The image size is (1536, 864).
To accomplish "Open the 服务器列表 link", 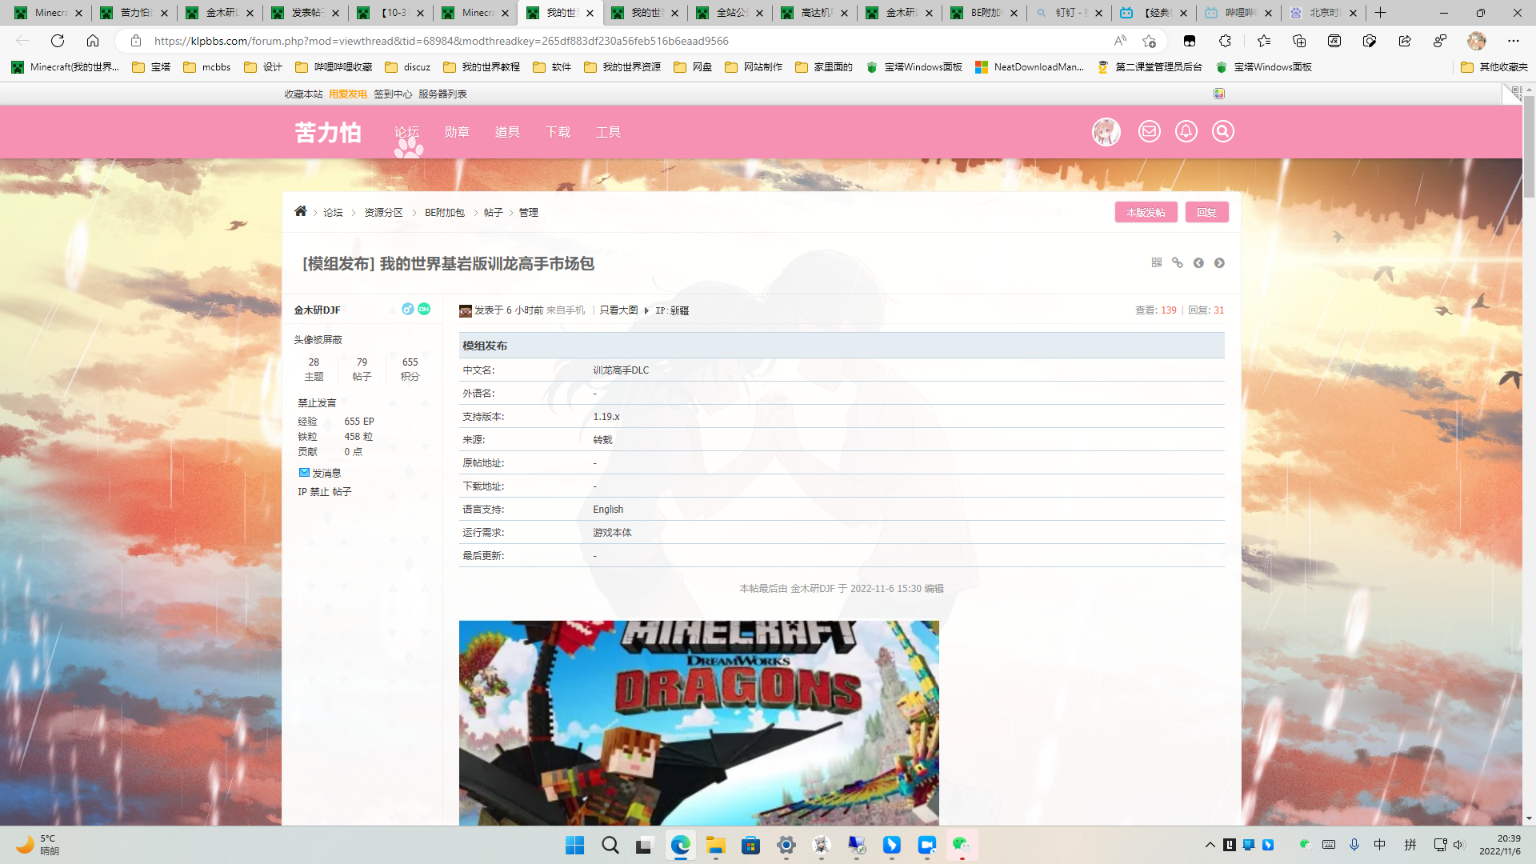I will coord(442,94).
